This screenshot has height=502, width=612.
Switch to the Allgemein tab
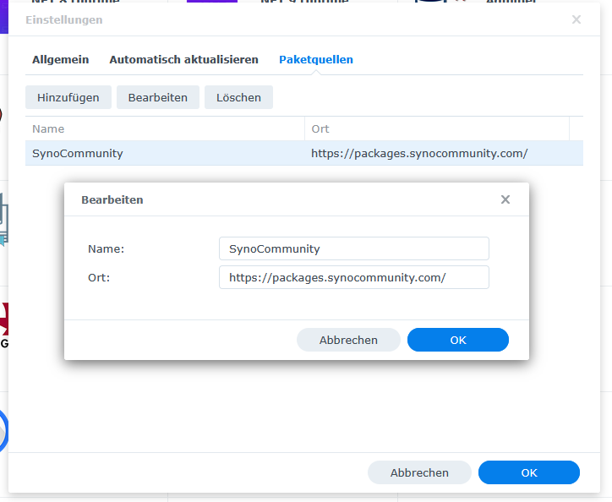[60, 60]
